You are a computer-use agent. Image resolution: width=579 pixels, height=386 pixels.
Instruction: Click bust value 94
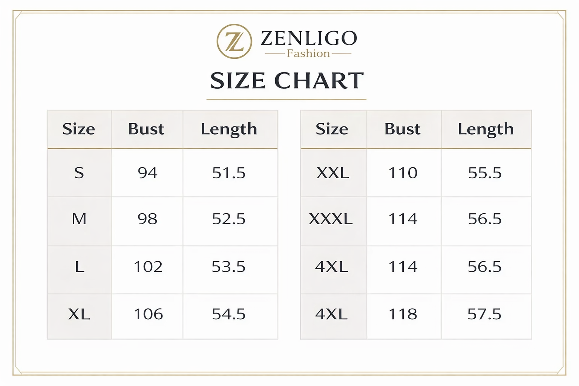point(147,173)
